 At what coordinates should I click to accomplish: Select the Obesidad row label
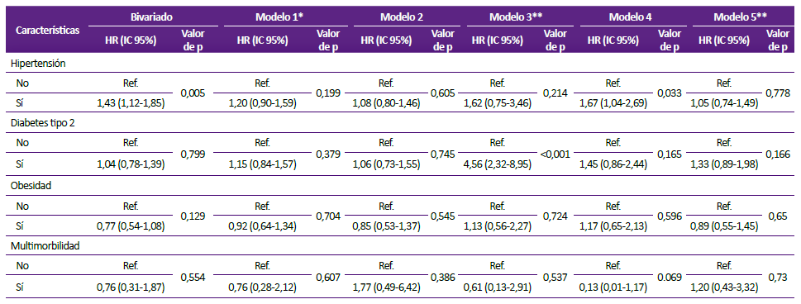31,186
